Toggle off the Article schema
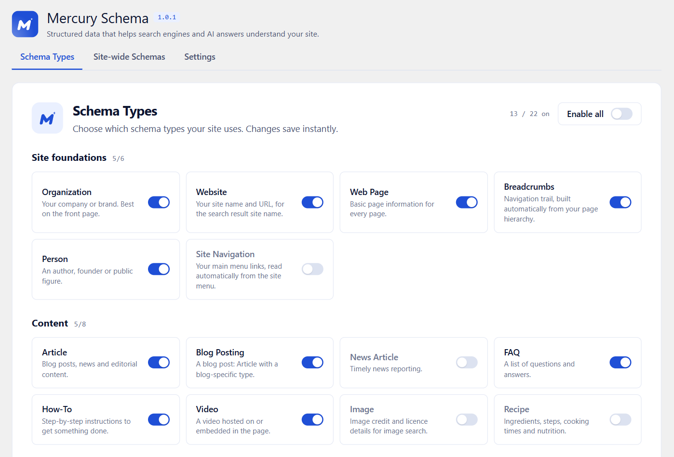This screenshot has width=674, height=457. [x=159, y=363]
